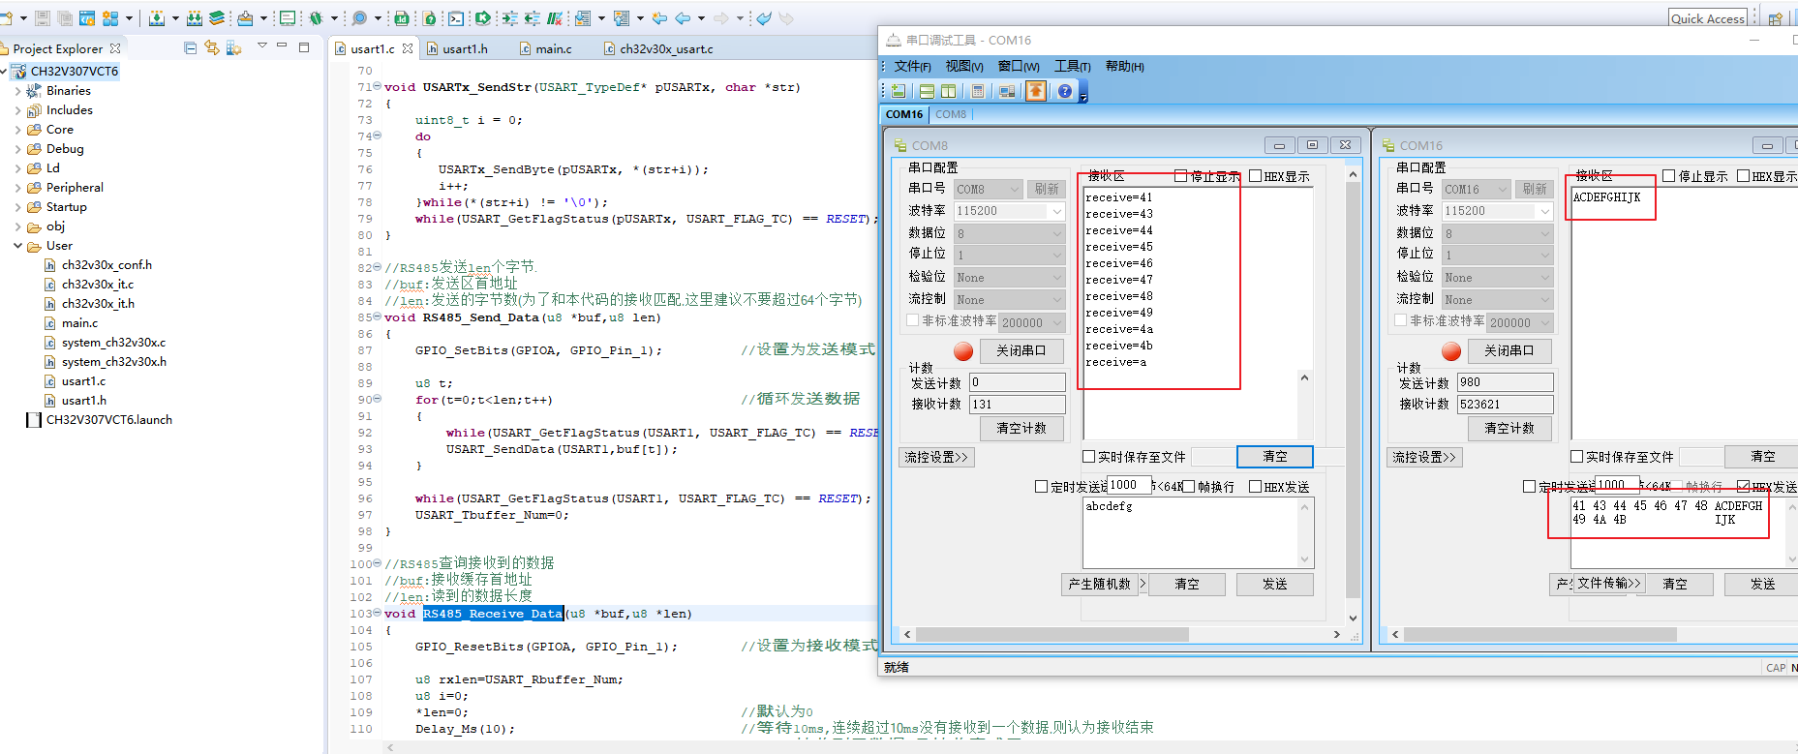Viewport: 1798px width, 754px height.
Task: Switch to usart1.h editor tab
Action: click(x=457, y=48)
